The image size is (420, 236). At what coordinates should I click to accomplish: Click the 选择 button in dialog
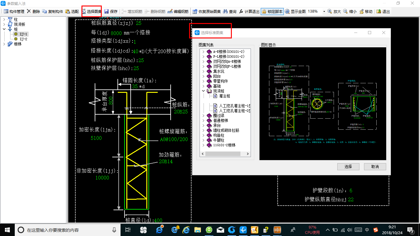pos(348,167)
